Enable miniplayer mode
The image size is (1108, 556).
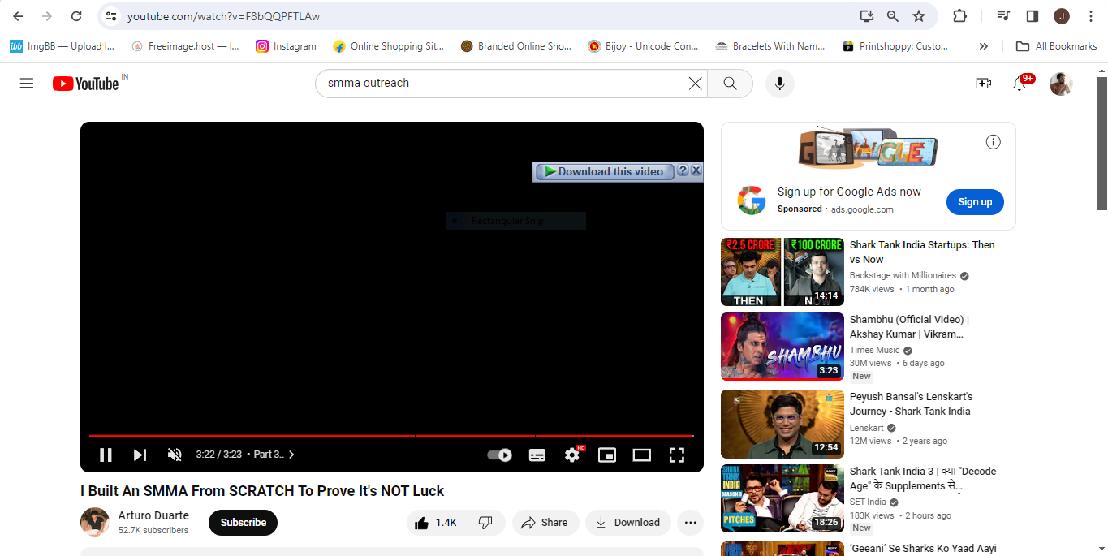607,455
